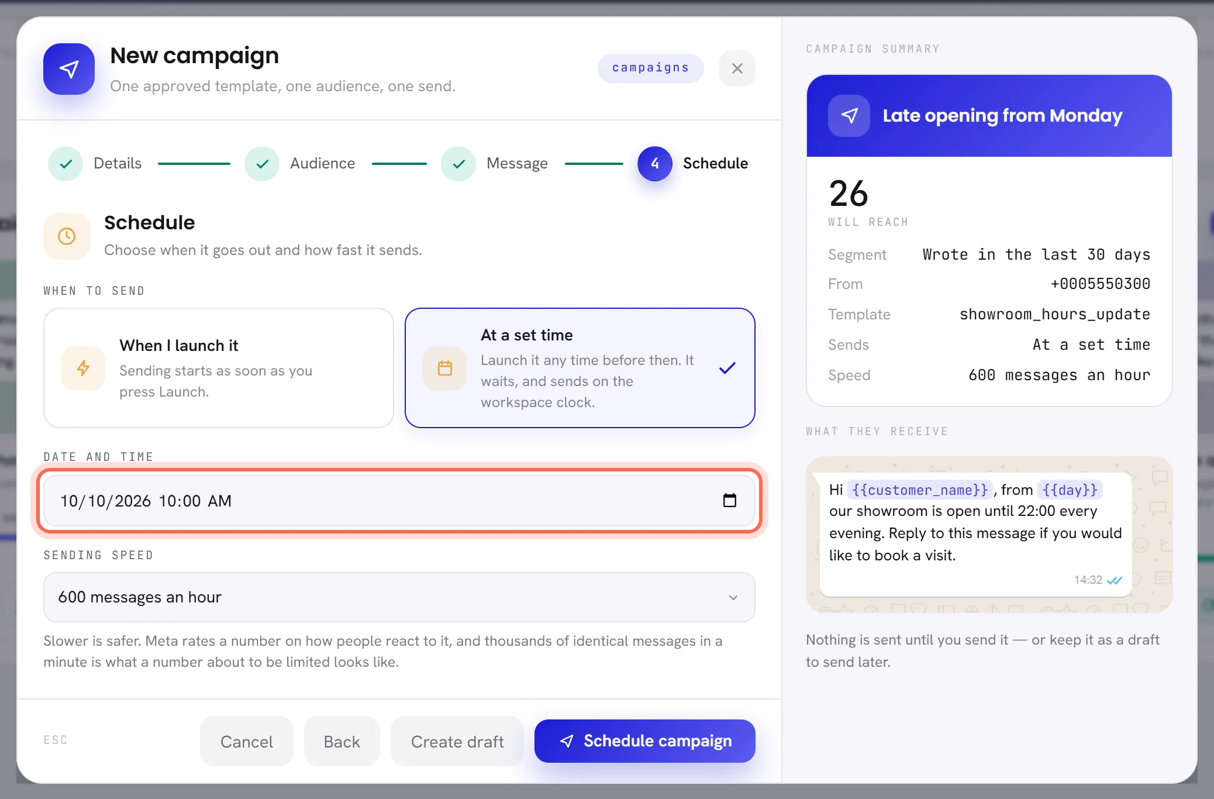Click the Details step green checkmark
Screen dimensions: 1214x799
click(x=65, y=164)
